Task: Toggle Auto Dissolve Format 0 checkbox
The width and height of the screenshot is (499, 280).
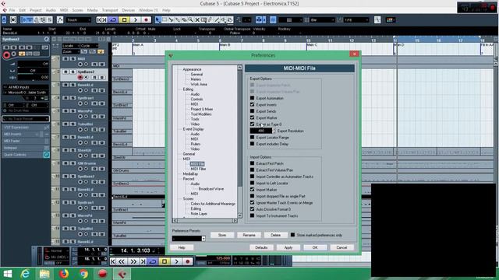Action: 252,209
